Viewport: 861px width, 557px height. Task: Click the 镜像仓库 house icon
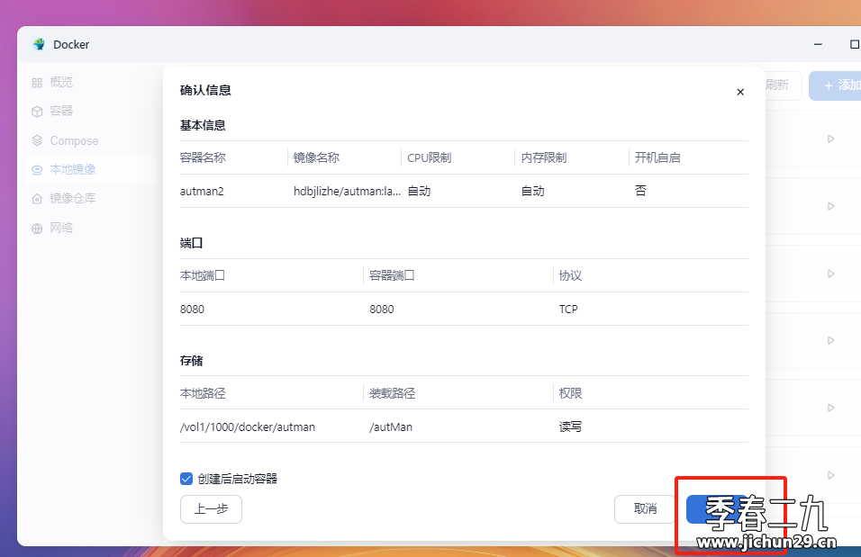pyautogui.click(x=37, y=199)
